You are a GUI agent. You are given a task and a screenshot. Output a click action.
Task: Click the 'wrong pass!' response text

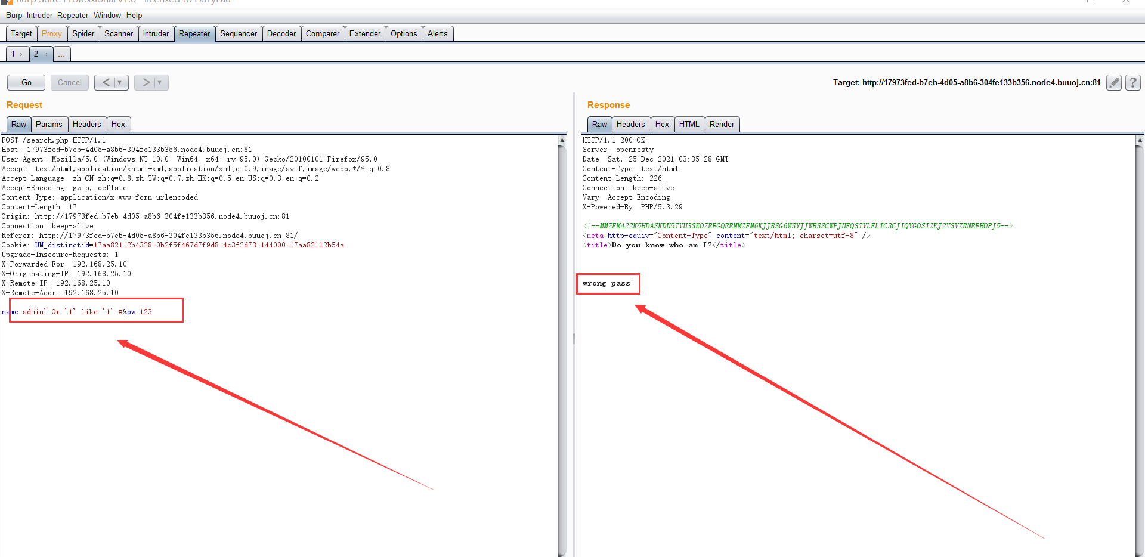(x=608, y=283)
